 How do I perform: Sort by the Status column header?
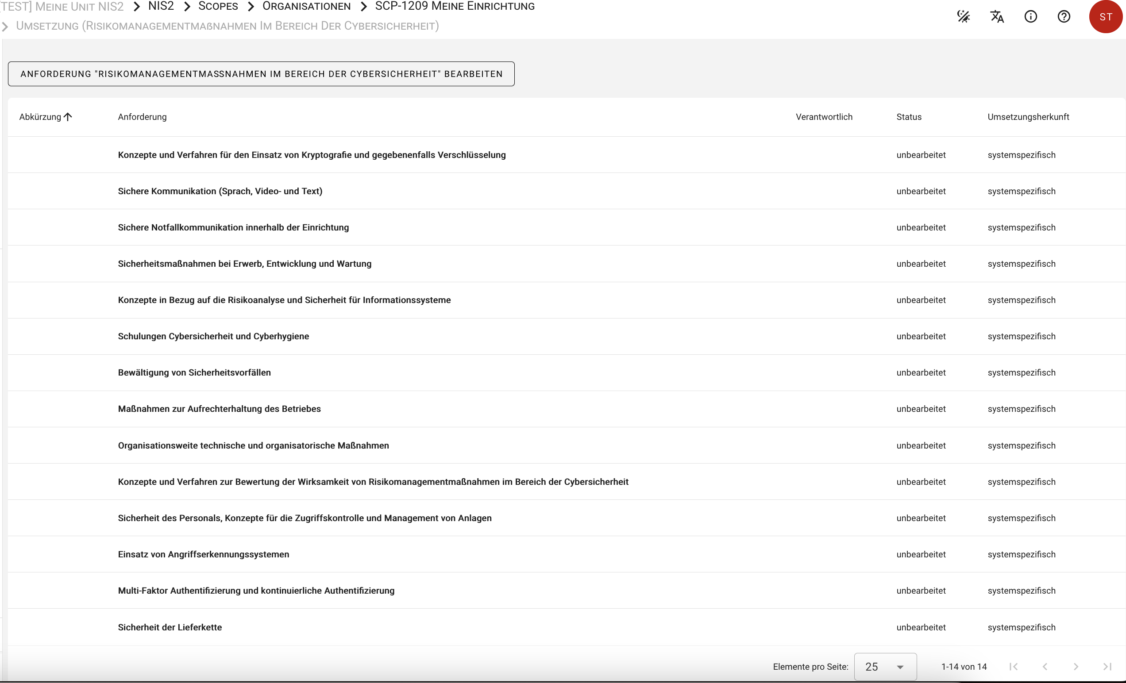click(x=909, y=117)
